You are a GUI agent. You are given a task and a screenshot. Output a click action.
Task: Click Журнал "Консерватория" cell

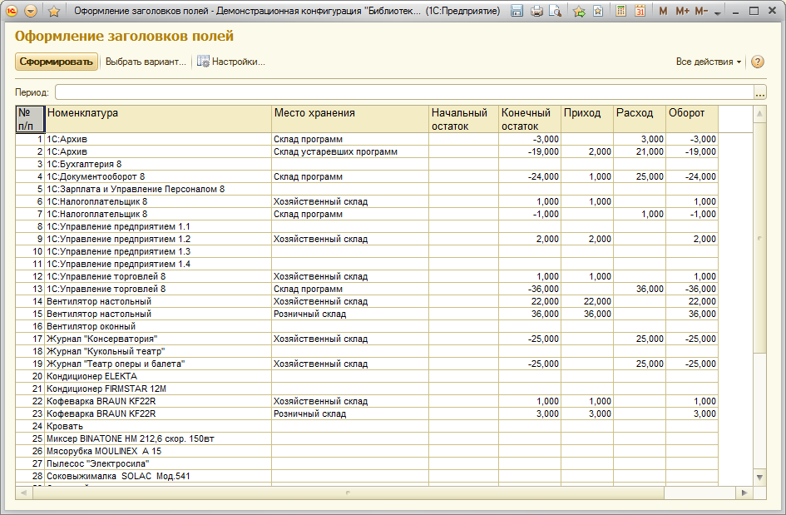(x=158, y=339)
